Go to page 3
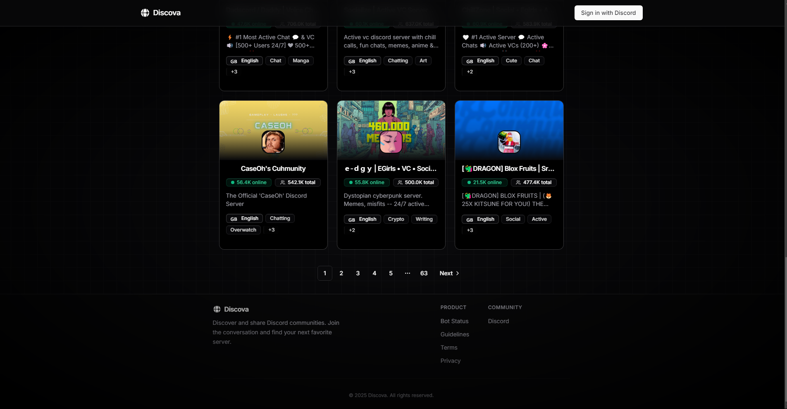787x409 pixels. 358,273
